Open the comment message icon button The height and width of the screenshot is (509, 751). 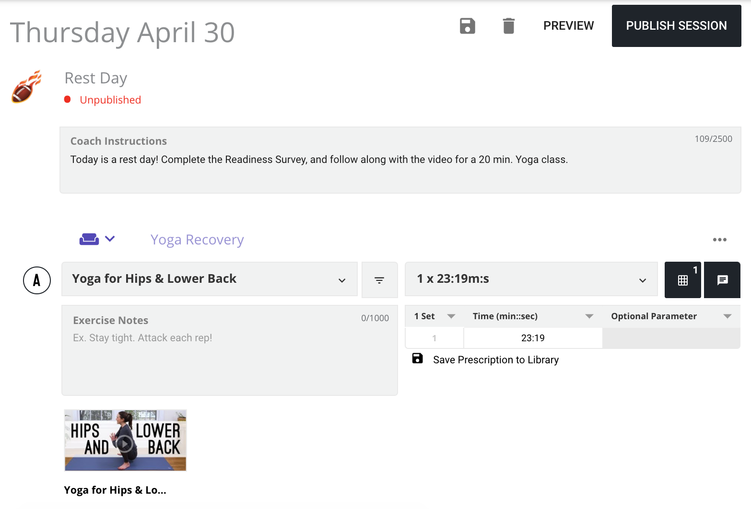pyautogui.click(x=722, y=280)
